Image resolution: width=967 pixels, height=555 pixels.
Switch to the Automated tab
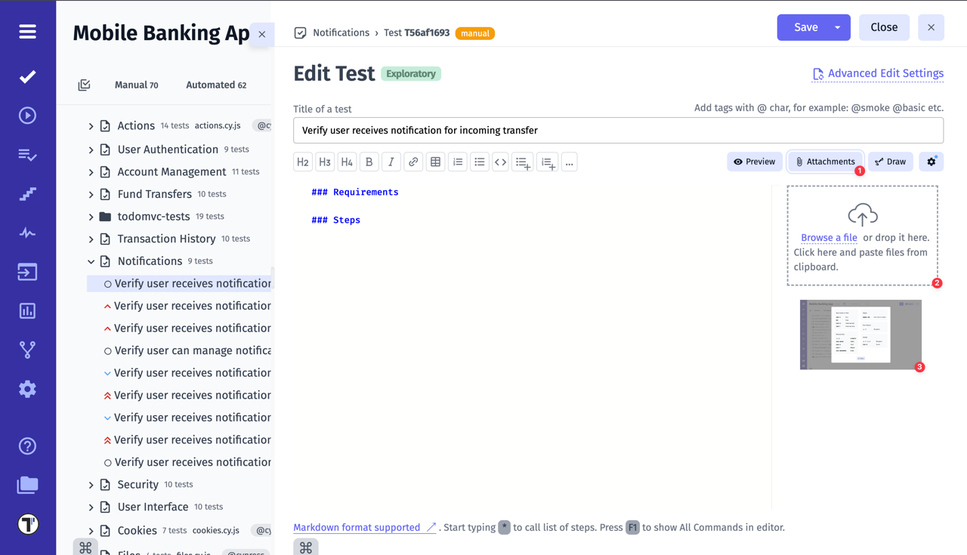click(x=215, y=85)
